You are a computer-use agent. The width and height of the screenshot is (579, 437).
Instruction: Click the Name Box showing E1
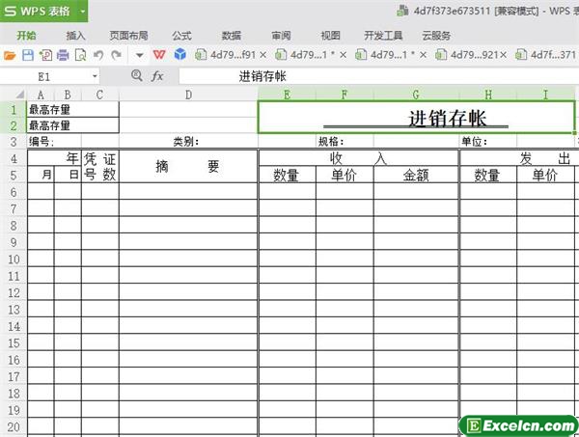(44, 76)
